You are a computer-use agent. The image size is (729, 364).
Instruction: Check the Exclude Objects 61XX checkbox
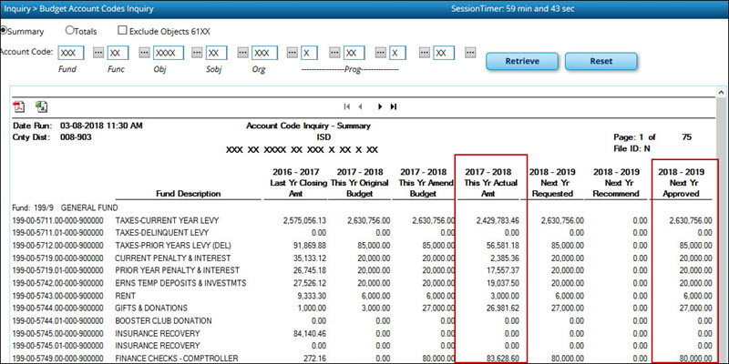pos(123,30)
